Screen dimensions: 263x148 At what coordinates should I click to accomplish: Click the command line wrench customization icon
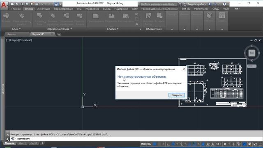click(7, 139)
